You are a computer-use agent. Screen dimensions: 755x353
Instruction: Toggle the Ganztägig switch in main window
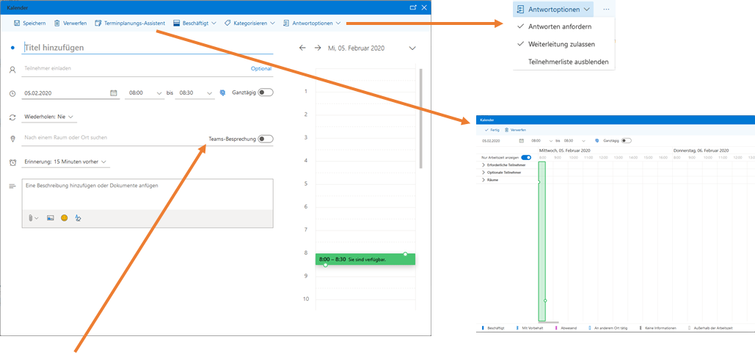click(266, 92)
